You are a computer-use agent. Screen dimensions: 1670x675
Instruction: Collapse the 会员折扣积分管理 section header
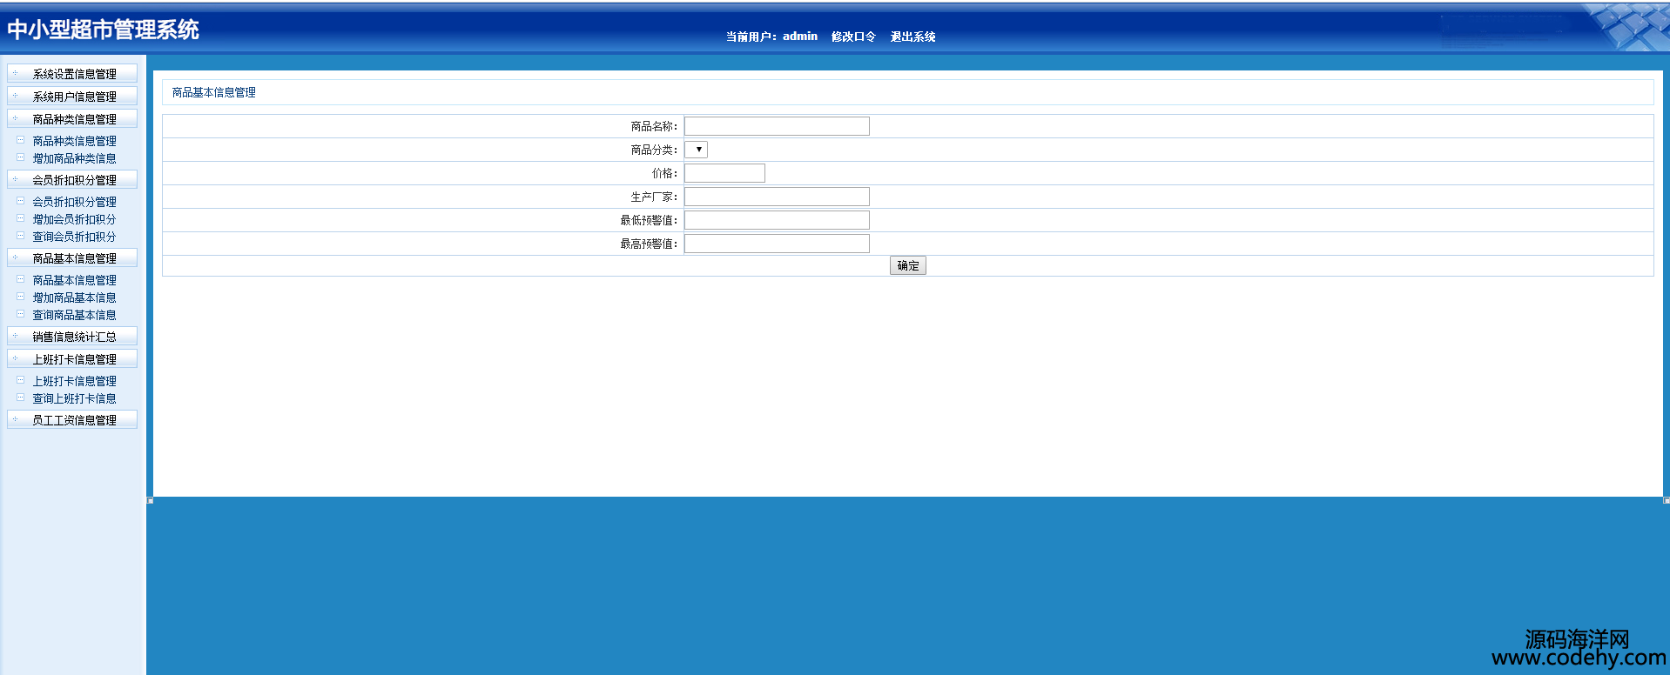[73, 180]
